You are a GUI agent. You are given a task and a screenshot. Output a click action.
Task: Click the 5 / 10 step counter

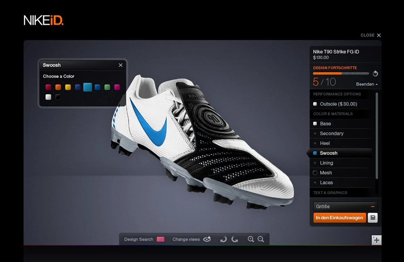tap(325, 82)
